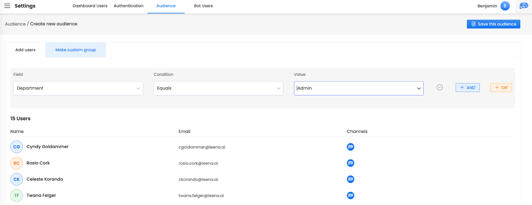This screenshot has height=205, width=532.
Task: Open the hamburger menu icon
Action: (7, 6)
